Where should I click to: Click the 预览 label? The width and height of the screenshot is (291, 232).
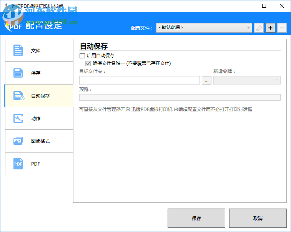click(85, 89)
